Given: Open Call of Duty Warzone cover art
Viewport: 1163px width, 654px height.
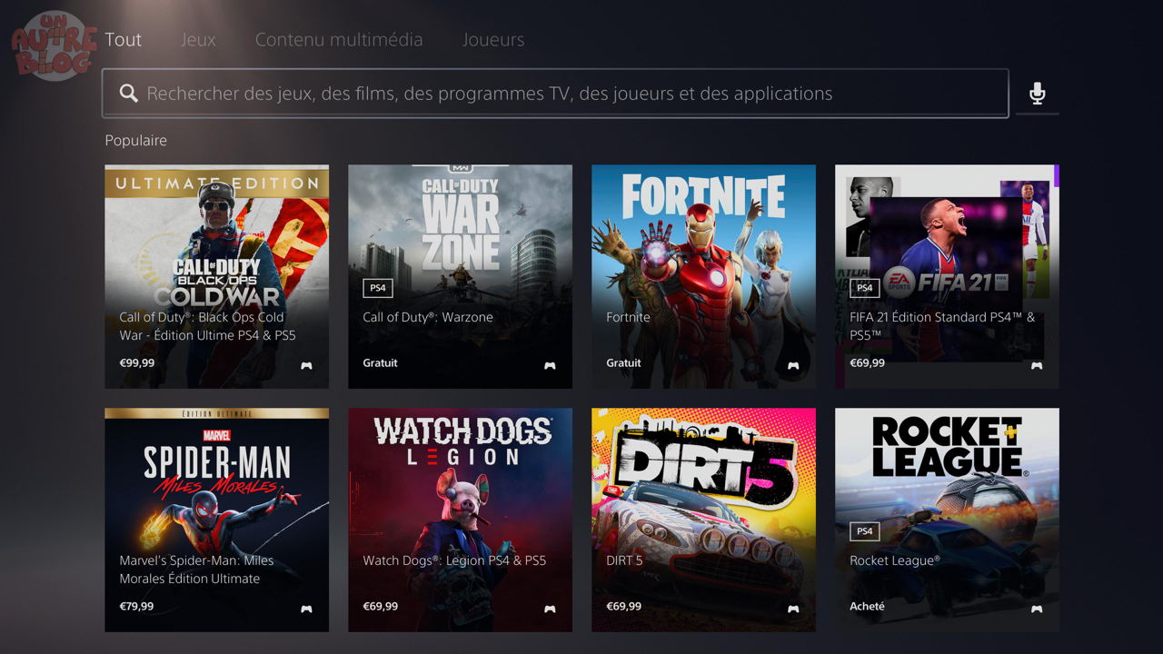Looking at the screenshot, I should [x=461, y=277].
